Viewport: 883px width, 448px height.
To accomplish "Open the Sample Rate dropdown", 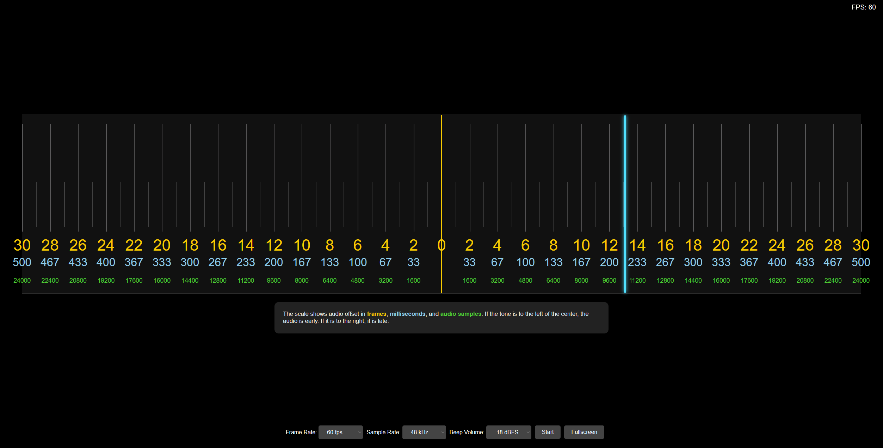I will pos(424,432).
